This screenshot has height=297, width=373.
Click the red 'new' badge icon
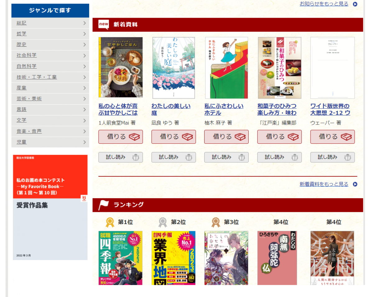pos(104,25)
